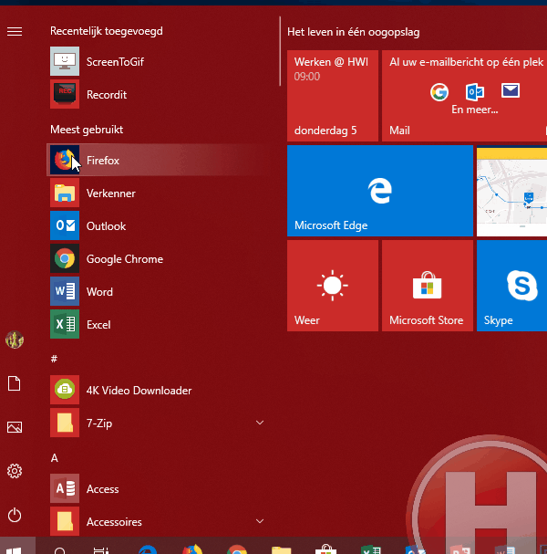547x554 pixels.
Task: Open the Mail tile
Action: point(464,96)
